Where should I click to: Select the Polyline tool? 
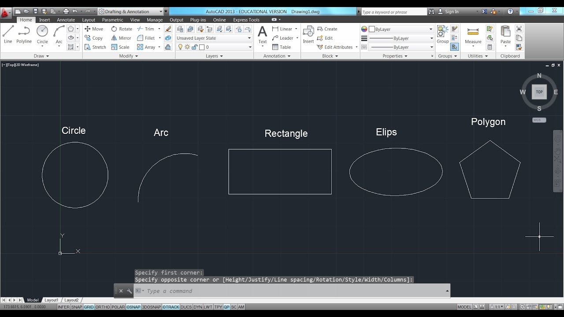[x=24, y=35]
